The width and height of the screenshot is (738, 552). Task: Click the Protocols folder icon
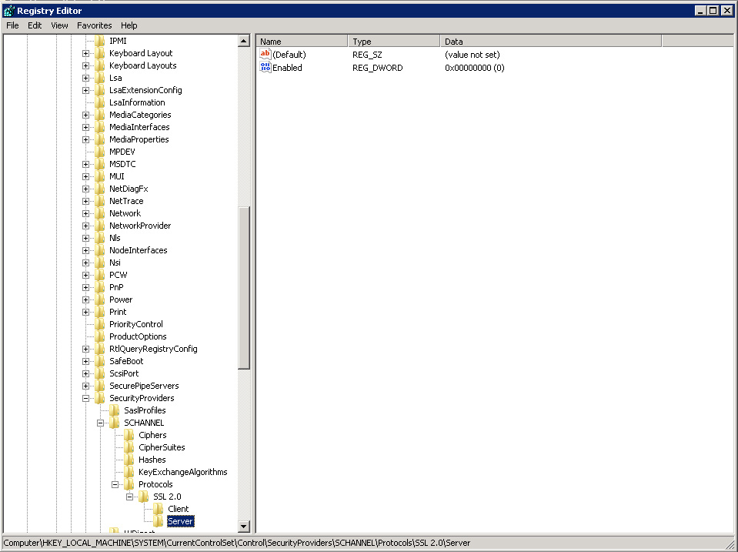point(129,484)
